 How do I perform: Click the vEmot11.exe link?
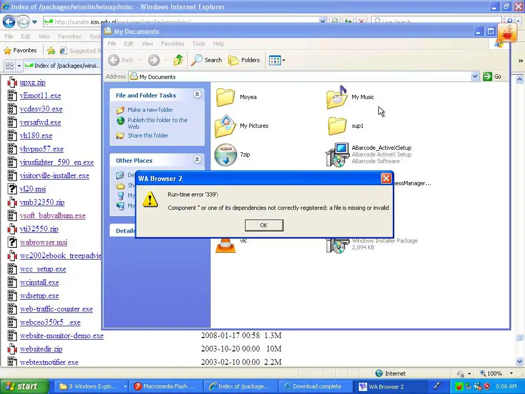tap(40, 95)
